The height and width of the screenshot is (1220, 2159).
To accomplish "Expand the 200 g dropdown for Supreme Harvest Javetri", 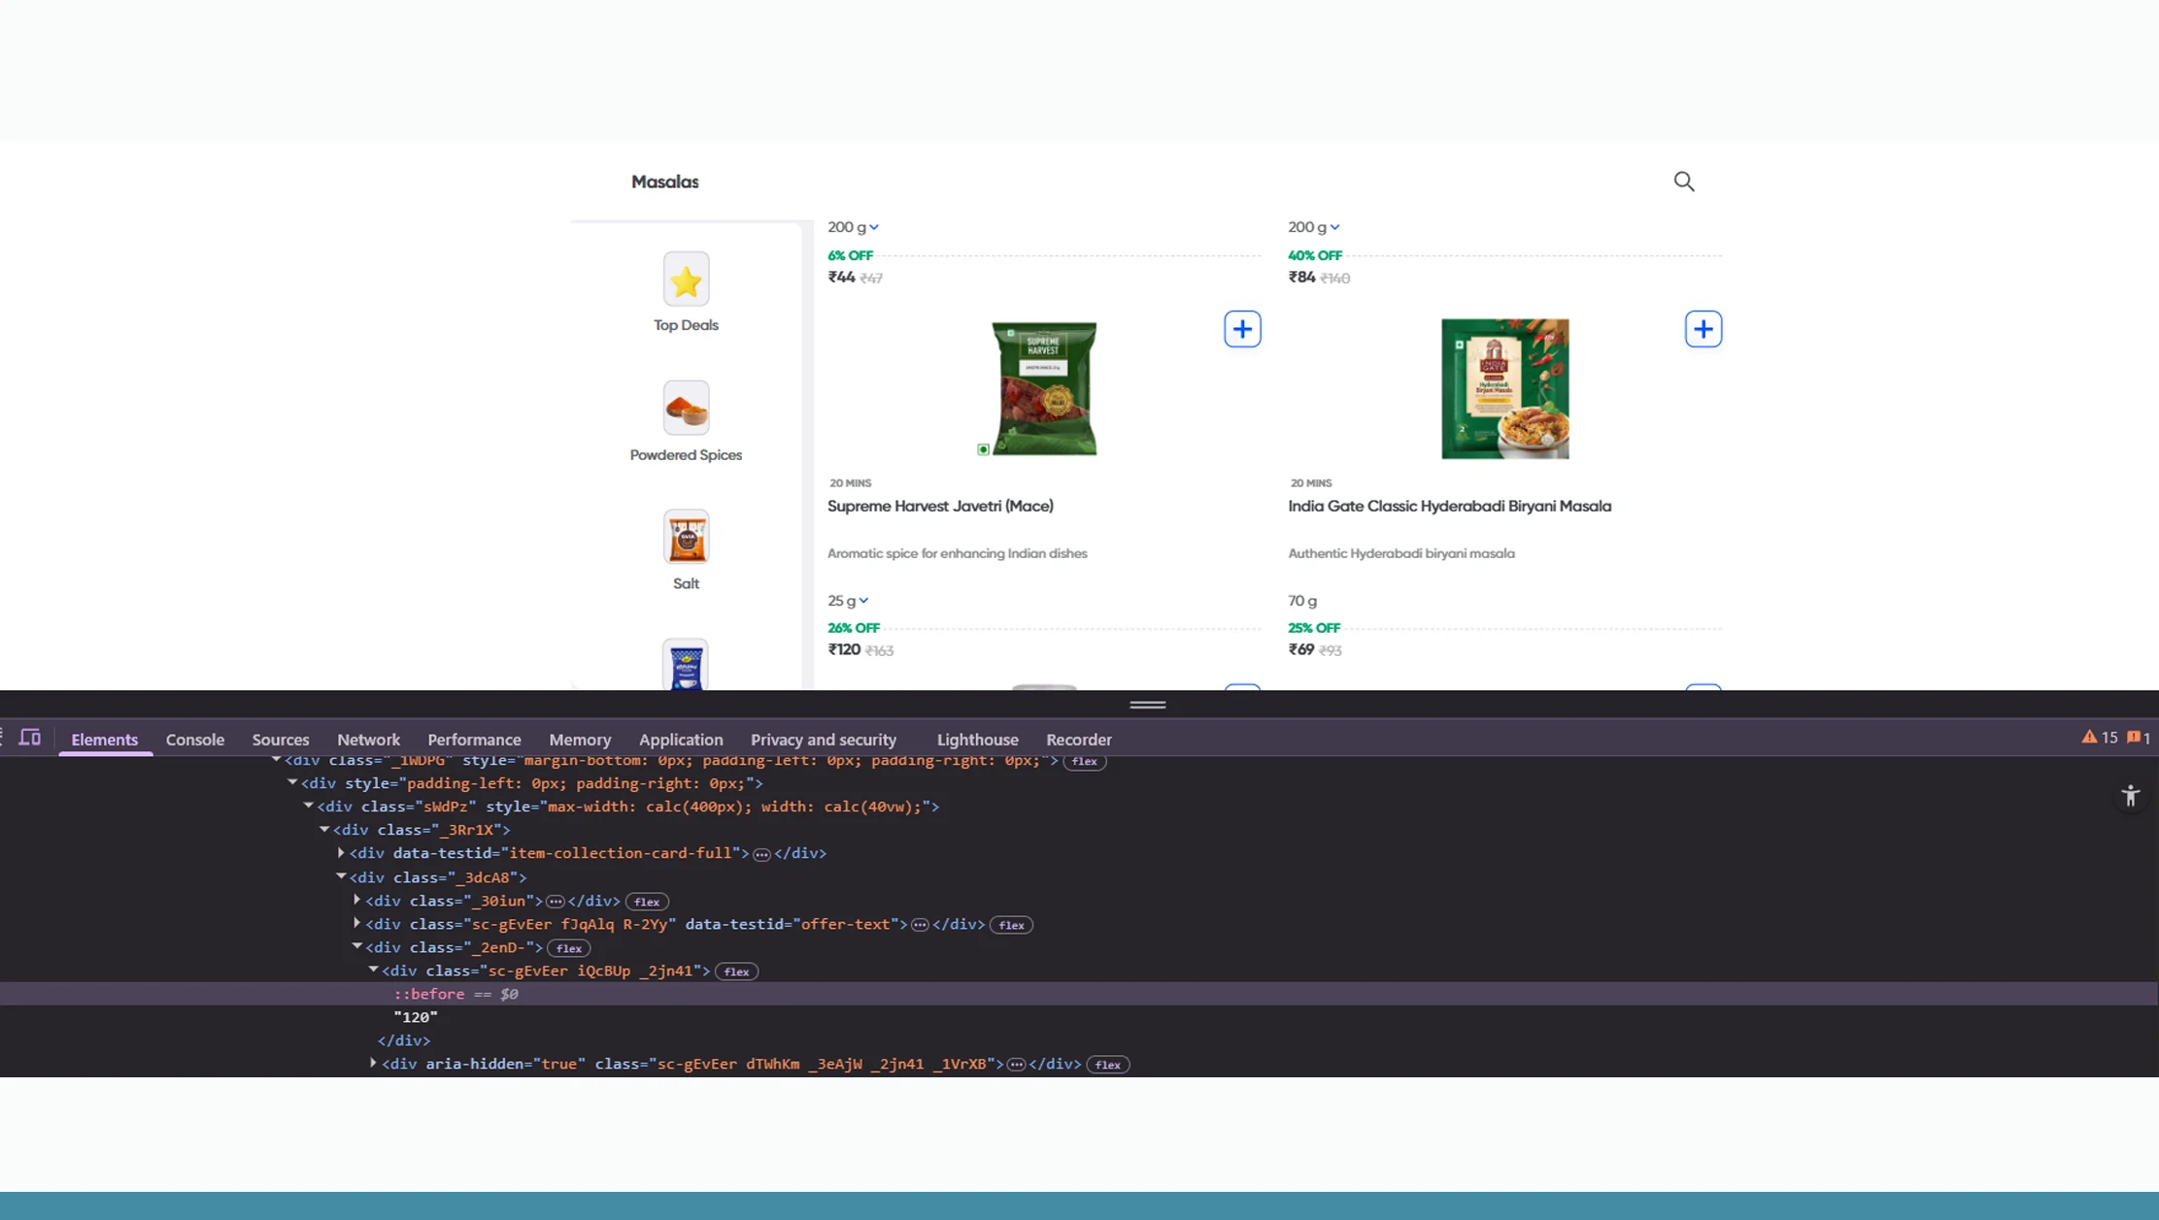I will [853, 226].
